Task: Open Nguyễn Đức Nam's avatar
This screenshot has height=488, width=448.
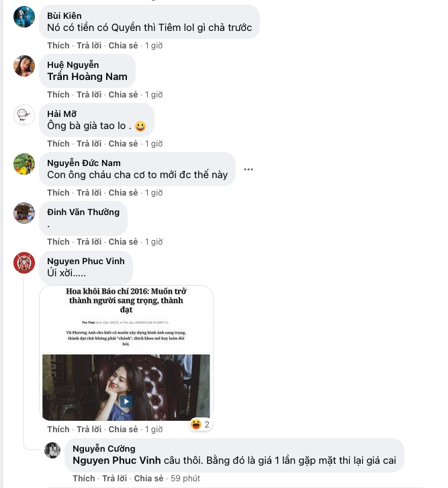Action: click(x=24, y=164)
